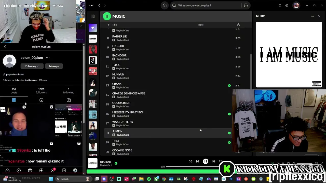Collapse the Your Library sidebar icon
The width and height of the screenshot is (326, 183).
click(x=93, y=16)
